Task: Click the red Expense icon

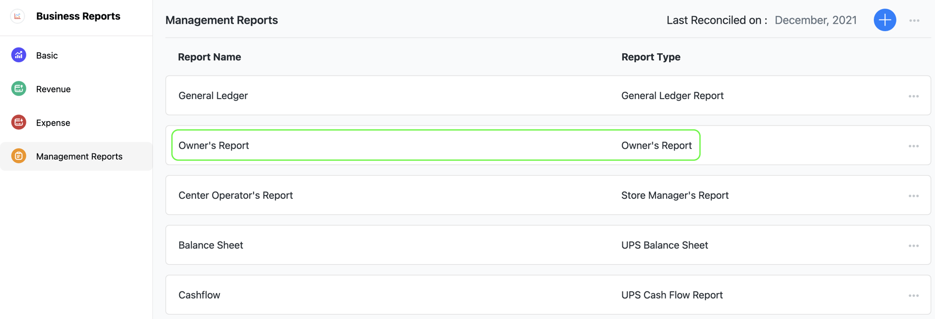Action: coord(18,122)
